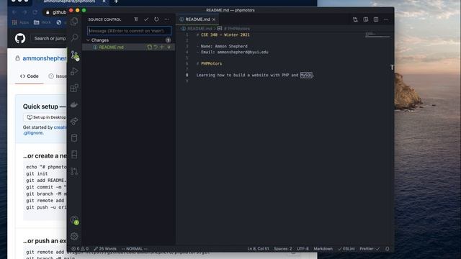
Task: Toggle tree view in Source Control header
Action: tap(136, 19)
